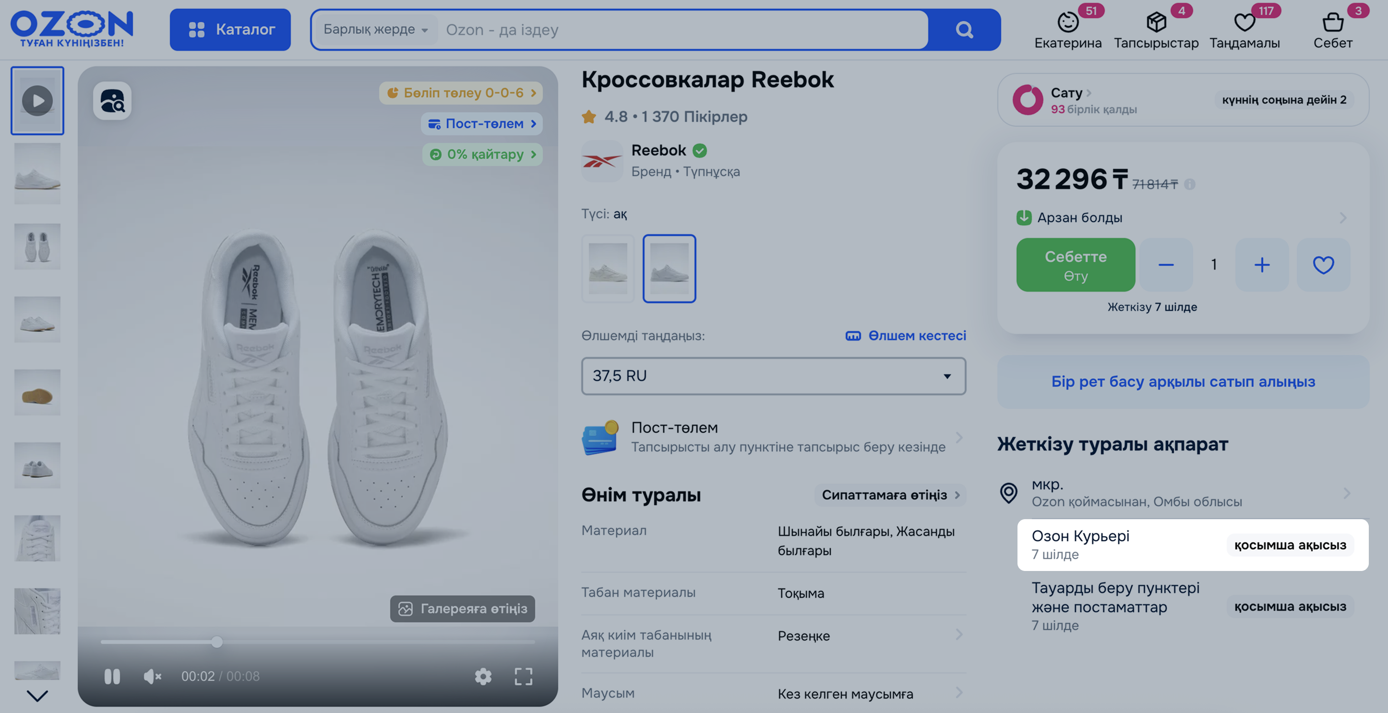
Task: Click the 32 296 ₸ price text
Action: pos(1072,179)
